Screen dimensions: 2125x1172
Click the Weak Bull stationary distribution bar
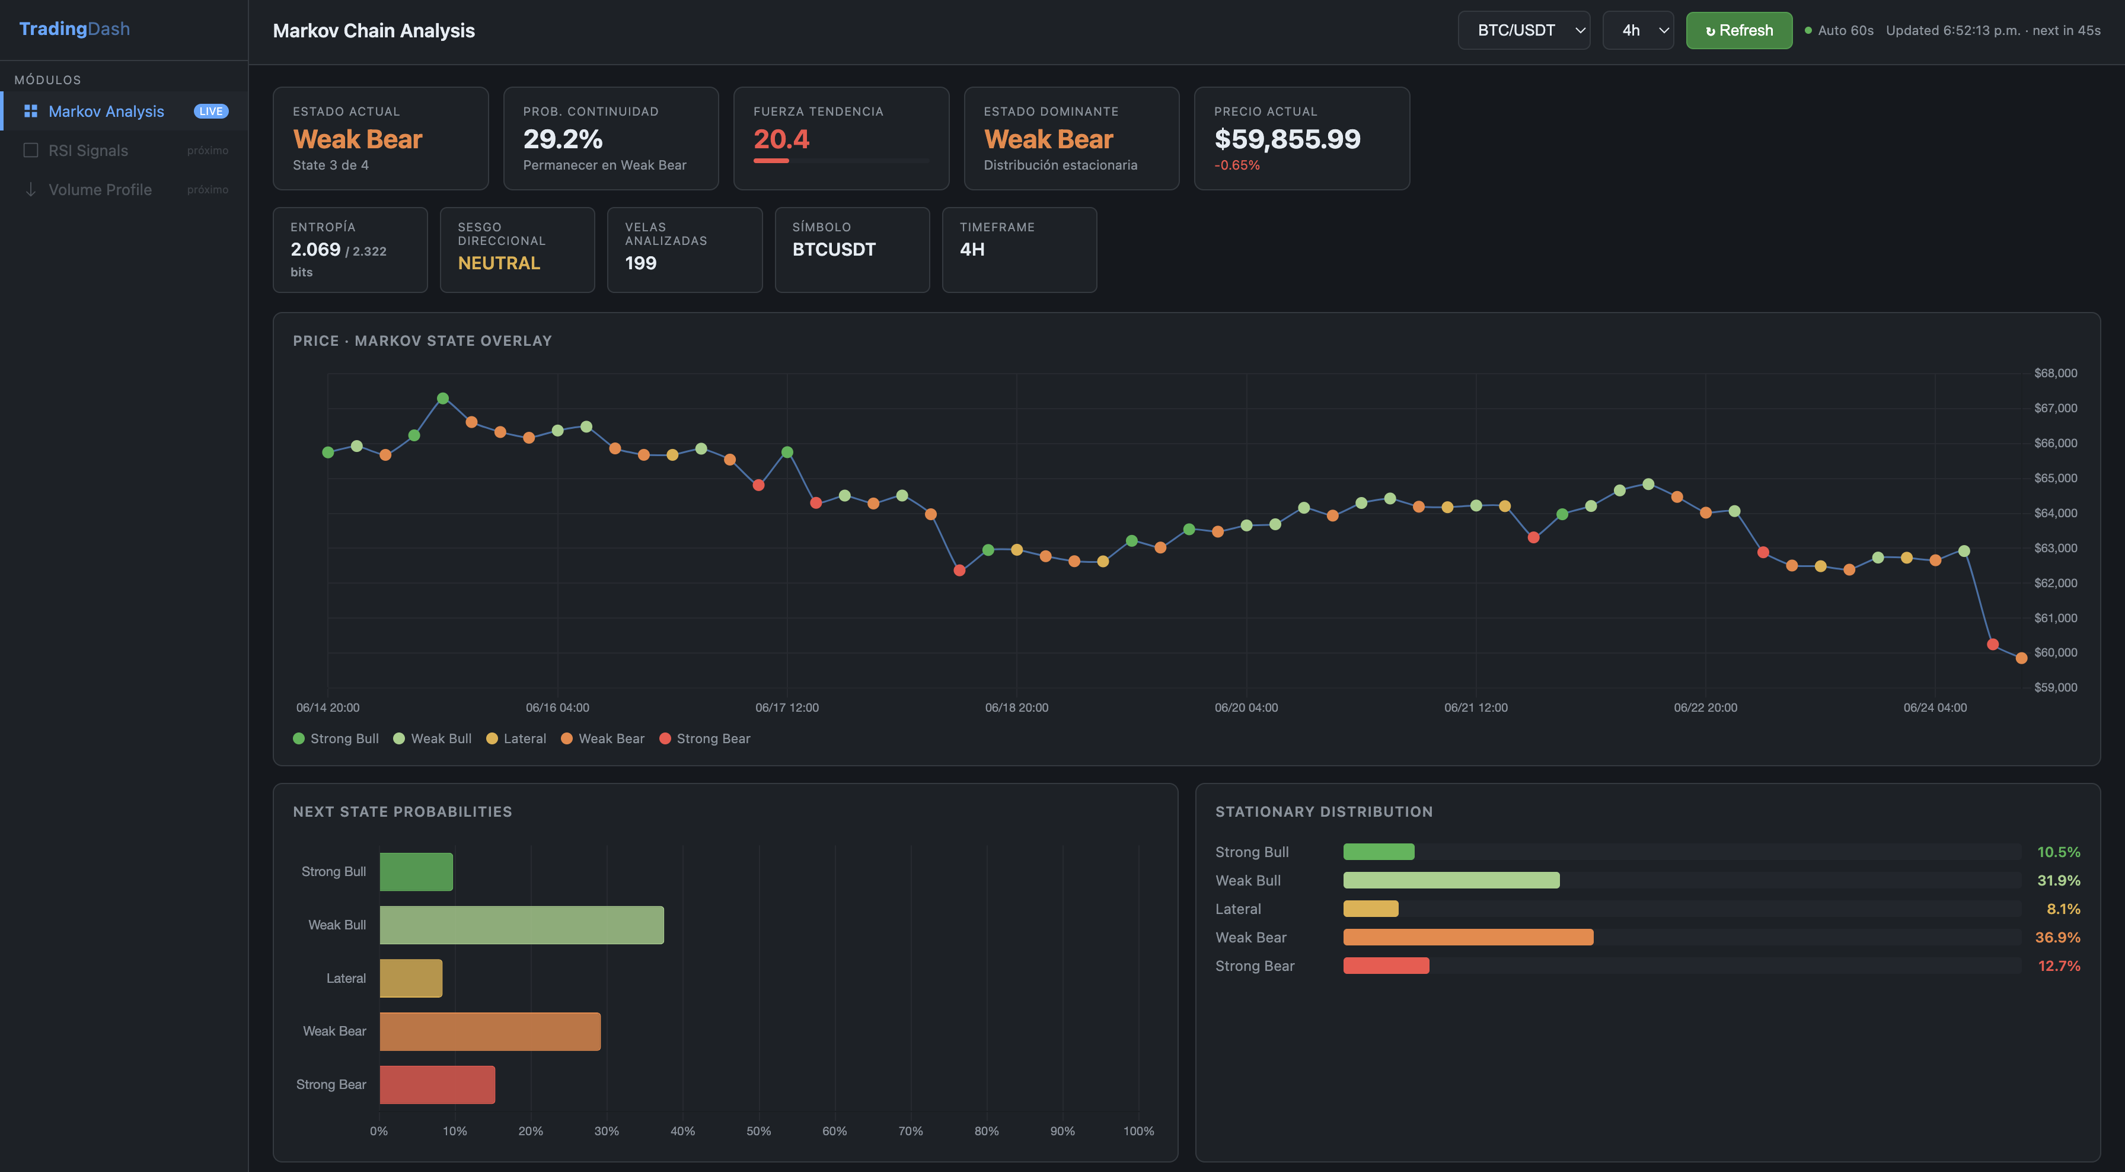1451,881
